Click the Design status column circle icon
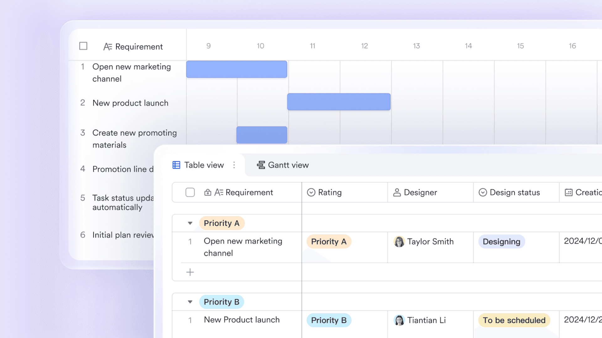Viewport: 602px width, 338px height. (x=483, y=192)
